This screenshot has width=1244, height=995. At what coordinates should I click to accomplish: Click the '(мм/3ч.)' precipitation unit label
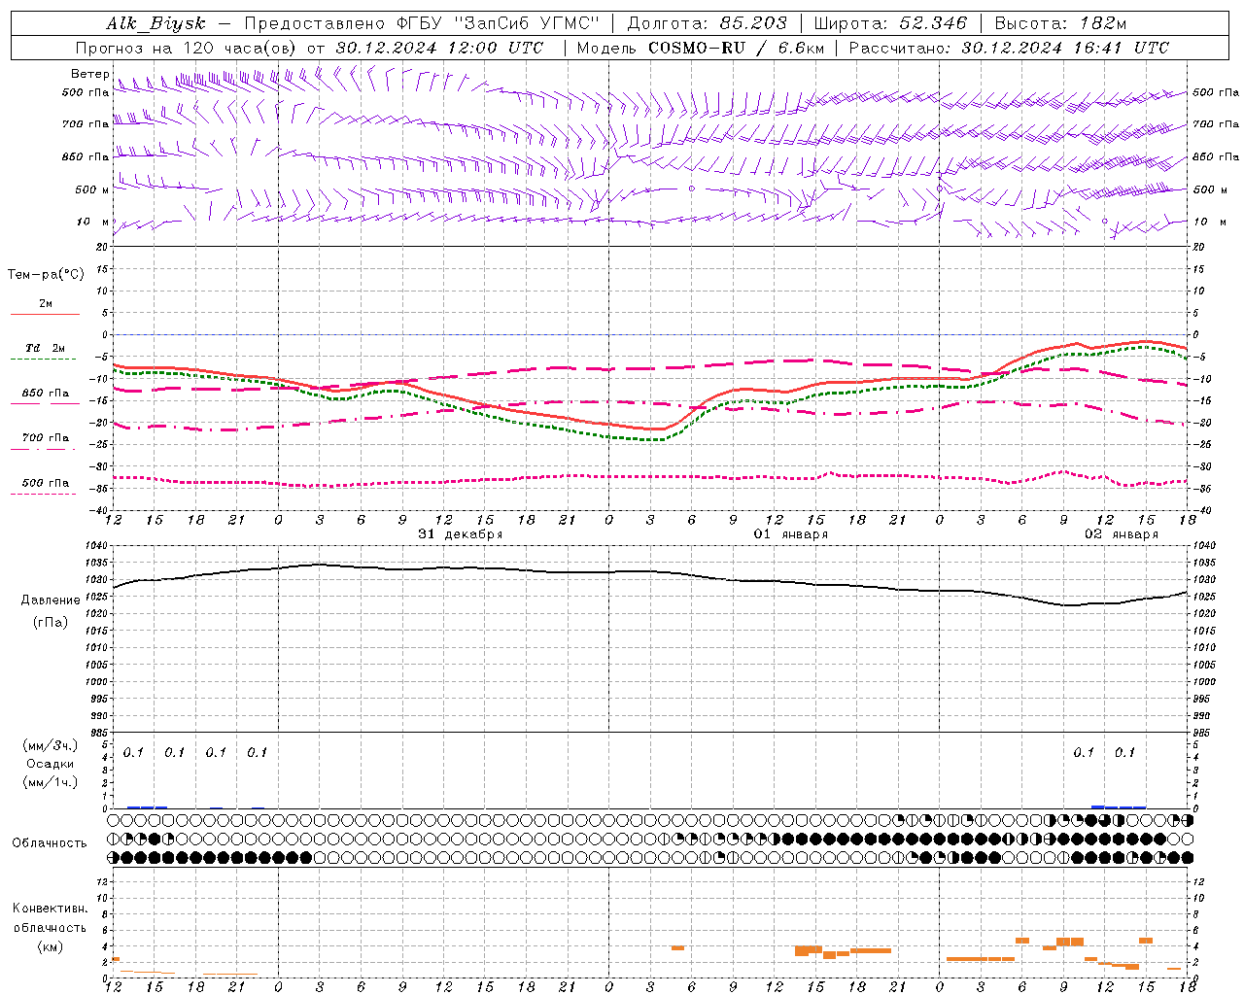click(x=51, y=746)
